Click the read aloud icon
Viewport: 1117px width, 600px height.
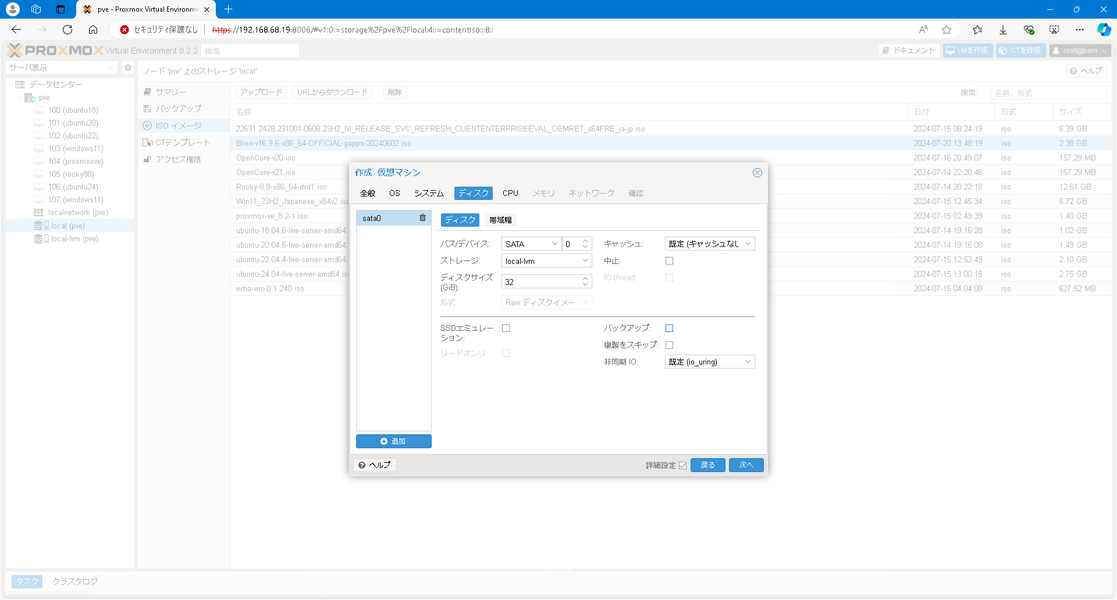[923, 30]
